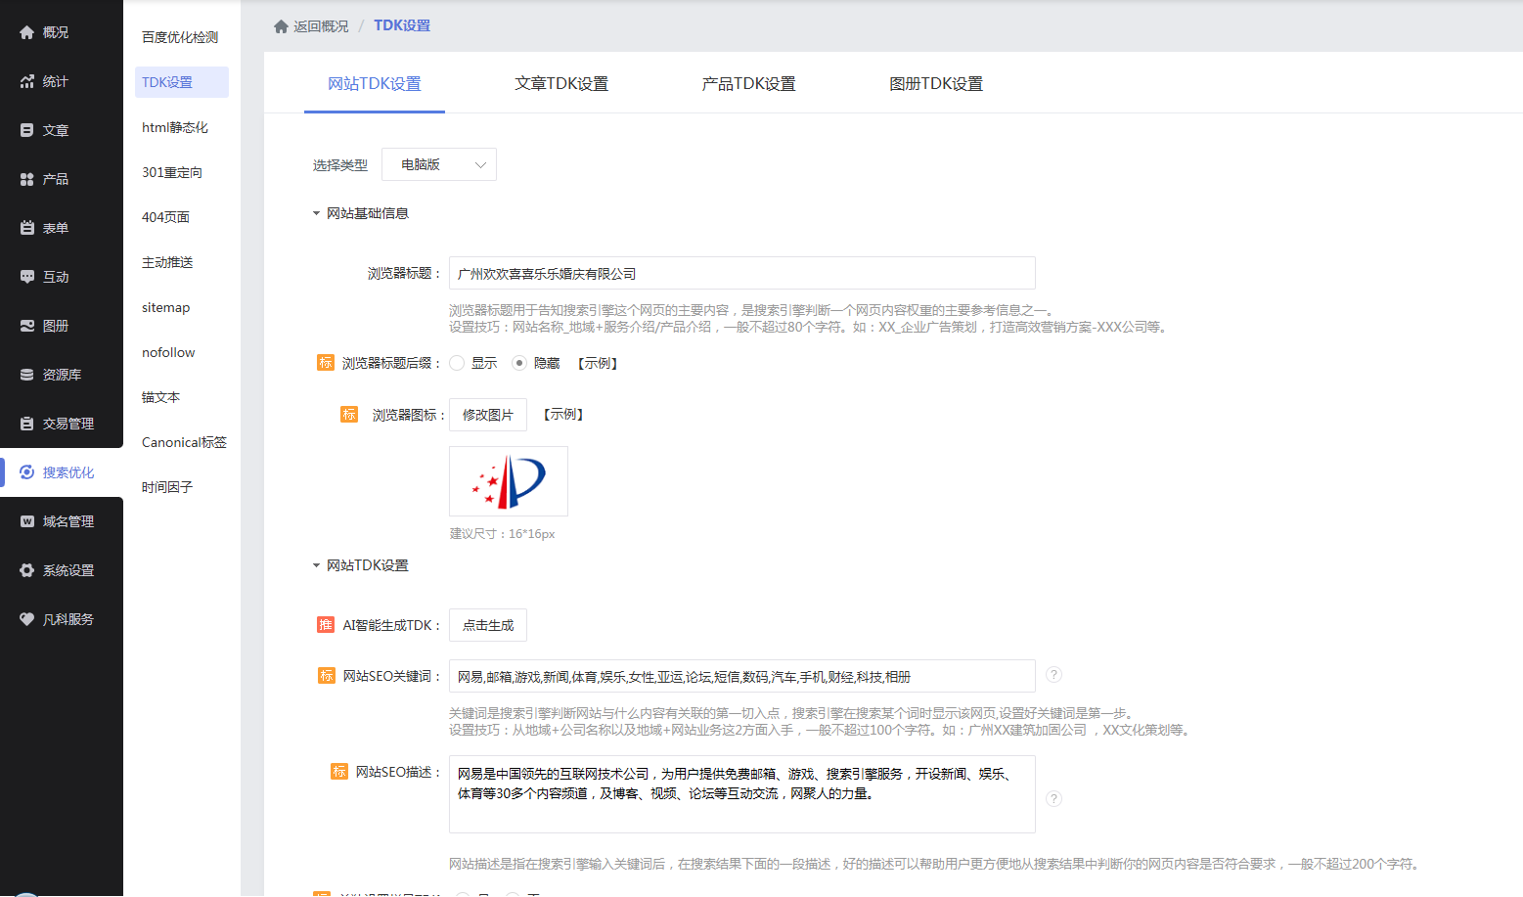Click the 图册 gallery icon
Image resolution: width=1523 pixels, height=897 pixels.
point(27,326)
